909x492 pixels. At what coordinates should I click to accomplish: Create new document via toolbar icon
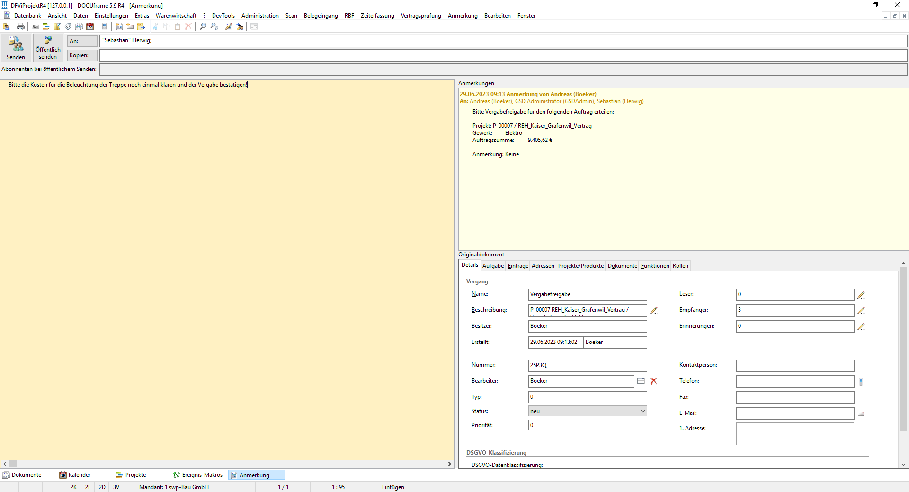119,26
